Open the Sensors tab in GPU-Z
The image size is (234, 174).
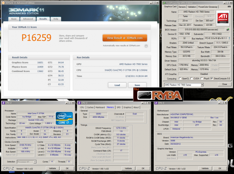click(182, 7)
